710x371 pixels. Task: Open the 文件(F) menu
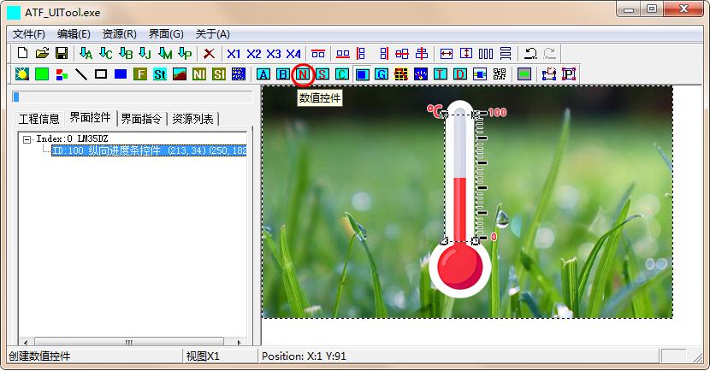click(29, 34)
